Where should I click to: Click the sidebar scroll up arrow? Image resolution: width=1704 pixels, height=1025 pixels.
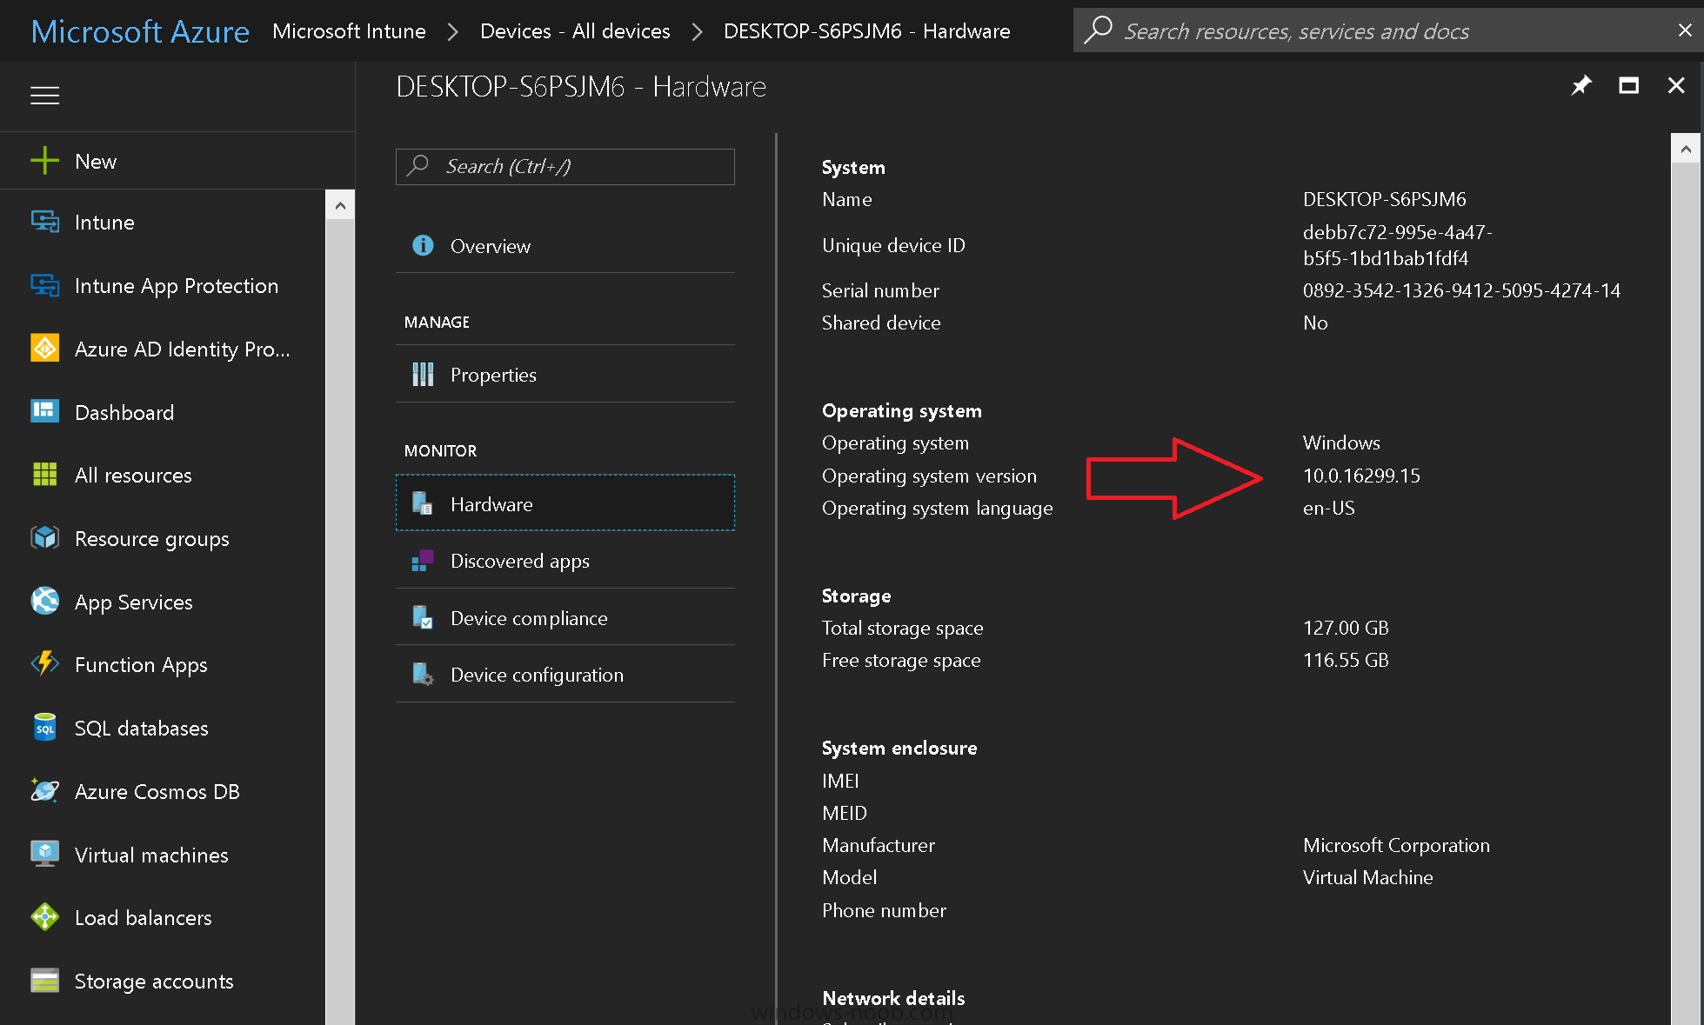340,206
